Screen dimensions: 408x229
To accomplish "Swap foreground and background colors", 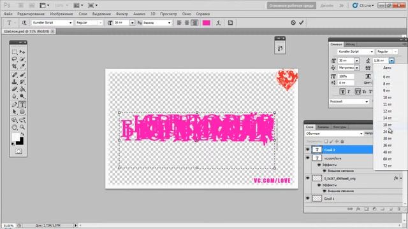I will point(22,134).
